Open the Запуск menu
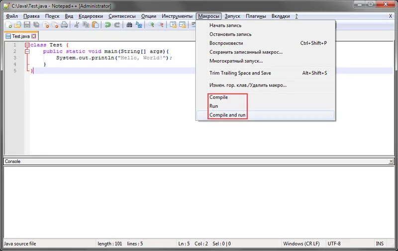 click(x=232, y=16)
